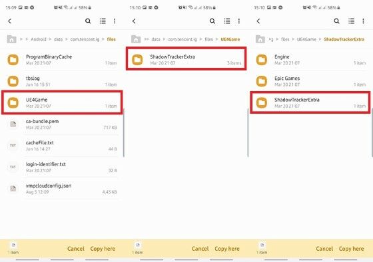Select the login-identifier.txt file
The height and width of the screenshot is (262, 373).
62,167
